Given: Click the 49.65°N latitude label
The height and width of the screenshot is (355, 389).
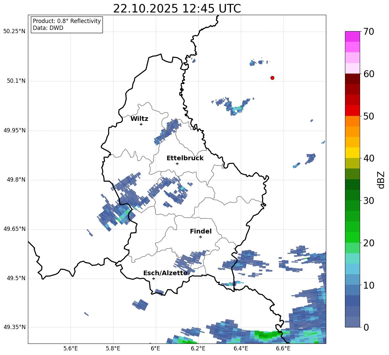Looking at the screenshot, I should click(x=14, y=229).
